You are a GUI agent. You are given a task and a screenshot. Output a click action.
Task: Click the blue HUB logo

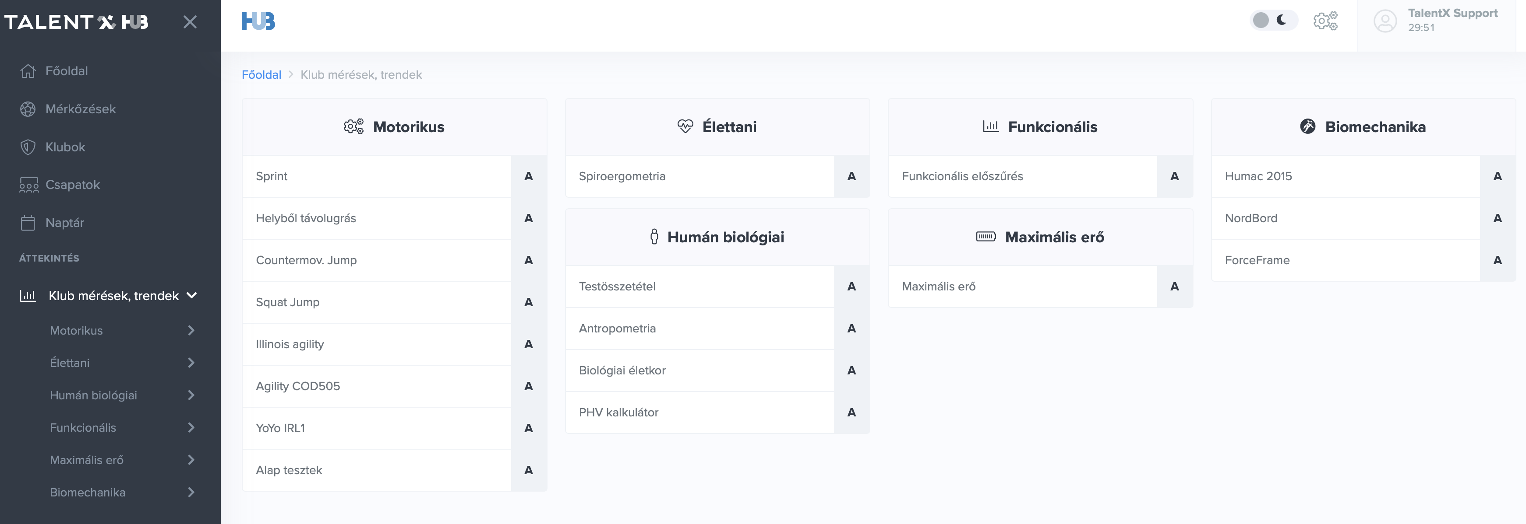pyautogui.click(x=258, y=21)
